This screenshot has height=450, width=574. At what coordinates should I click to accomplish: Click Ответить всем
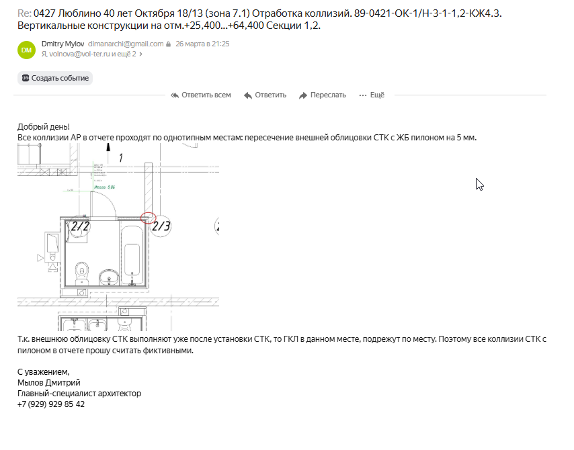[x=200, y=95]
